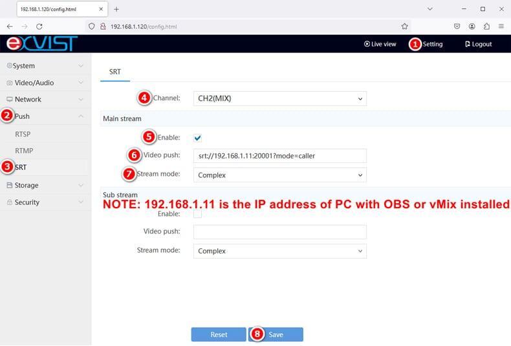Select RTMP in the Push submenu
Viewport: 511px width, 346px height.
point(24,151)
